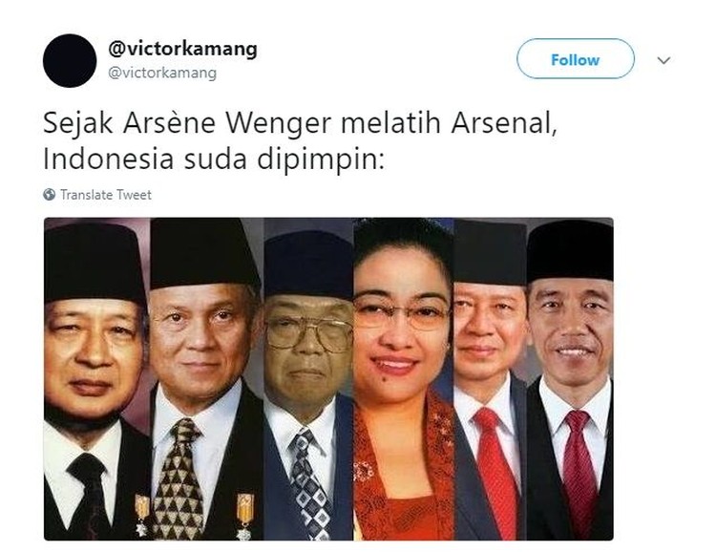This screenshot has height=552, width=716.
Task: Expand the tweet options chevron menu
Action: (x=663, y=60)
